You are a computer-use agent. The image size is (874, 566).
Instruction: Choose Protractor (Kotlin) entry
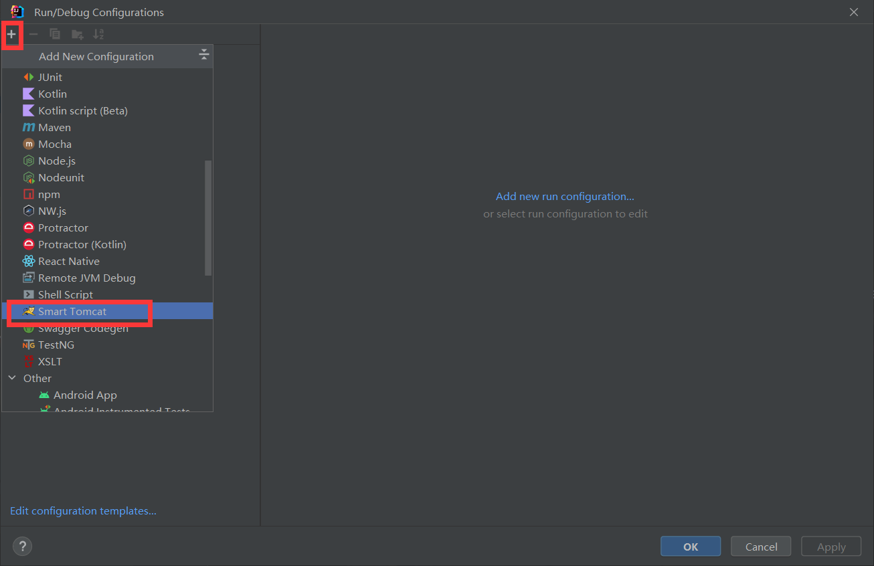(107, 244)
